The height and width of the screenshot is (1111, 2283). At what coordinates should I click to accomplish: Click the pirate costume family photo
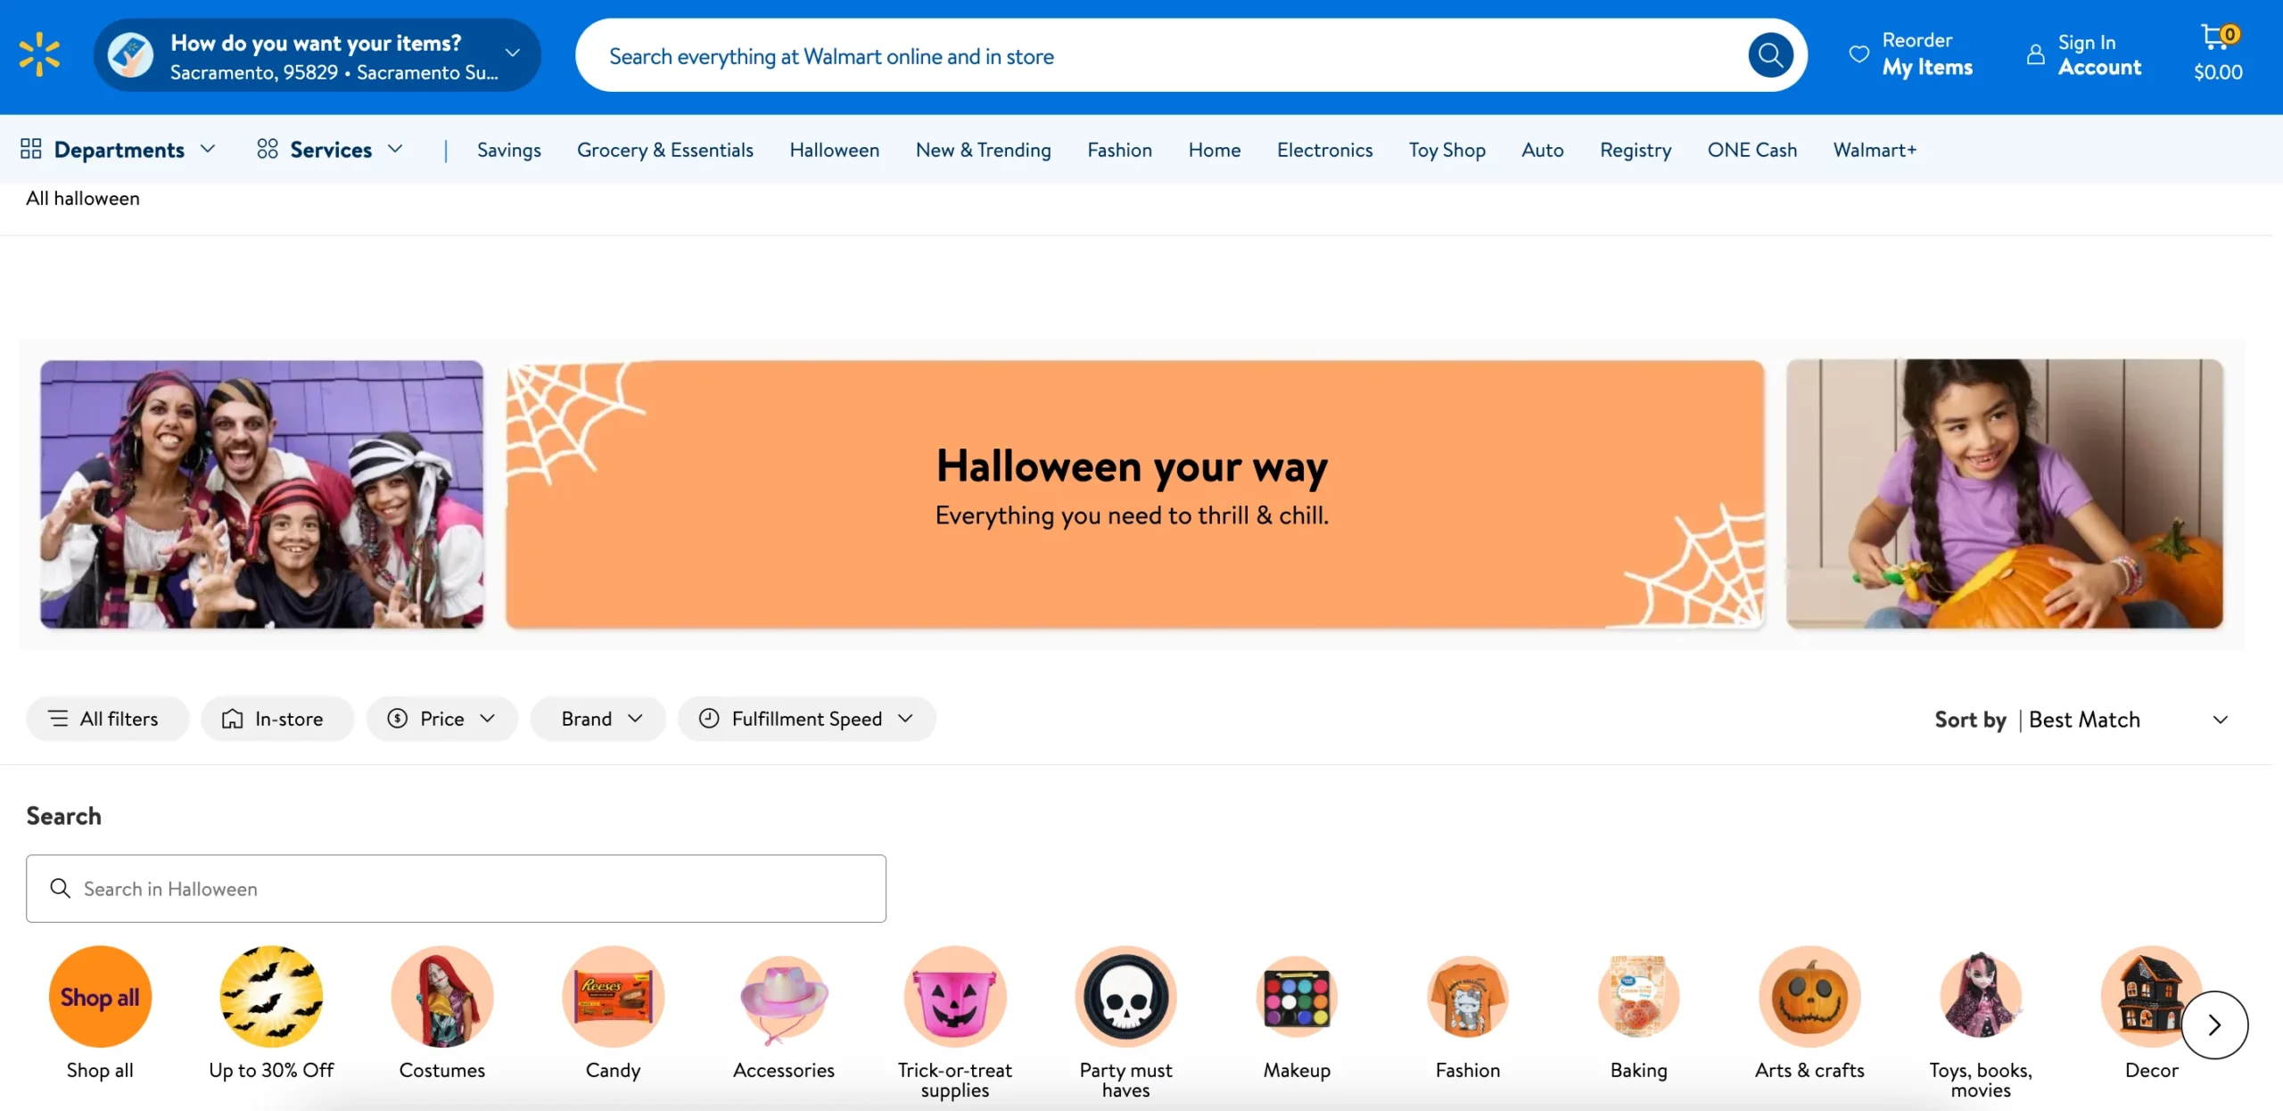[x=261, y=494]
